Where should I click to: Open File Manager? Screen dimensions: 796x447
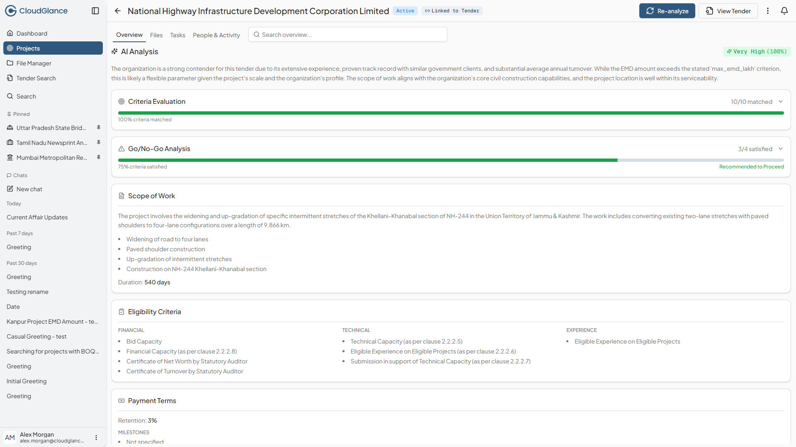53,63
